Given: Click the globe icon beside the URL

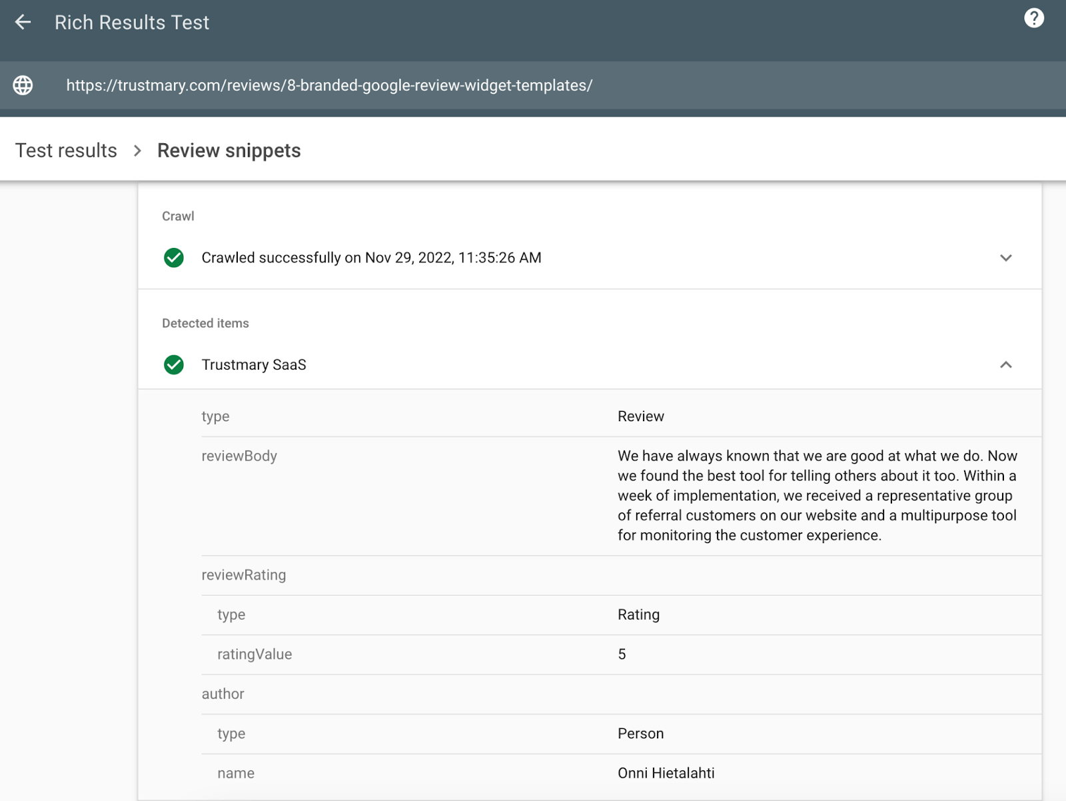Looking at the screenshot, I should pyautogui.click(x=23, y=85).
